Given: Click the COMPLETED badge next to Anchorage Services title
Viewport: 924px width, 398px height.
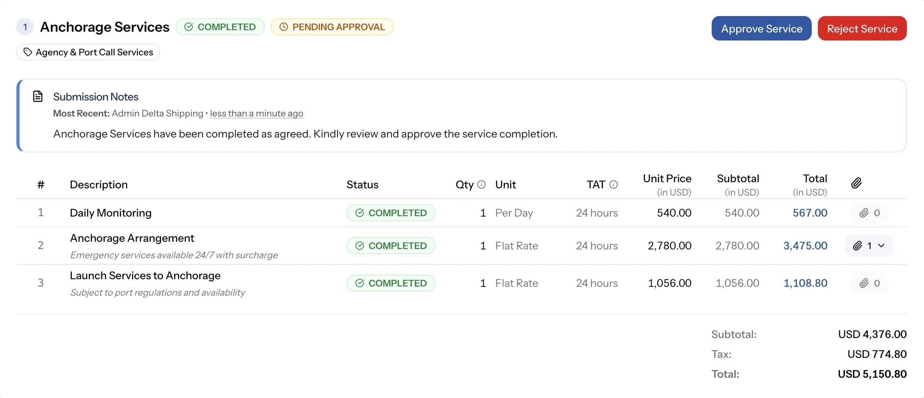Looking at the screenshot, I should pos(220,27).
